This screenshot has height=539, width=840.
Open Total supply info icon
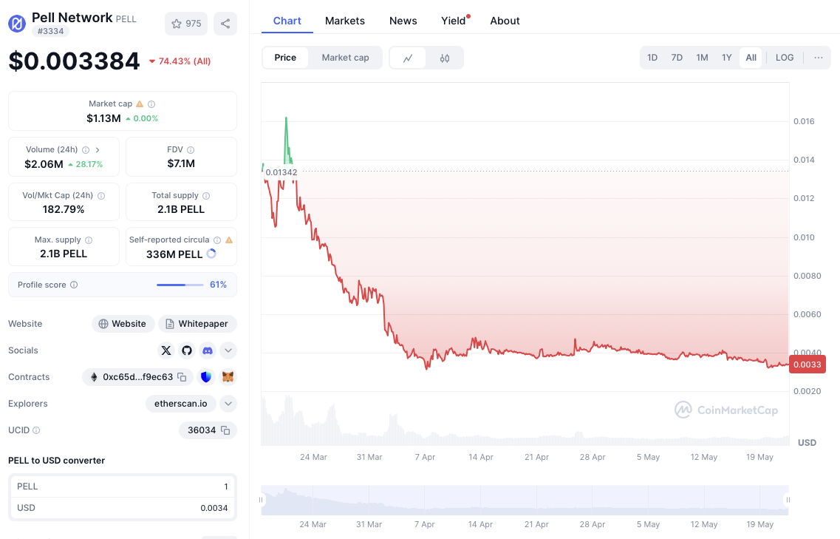206,196
